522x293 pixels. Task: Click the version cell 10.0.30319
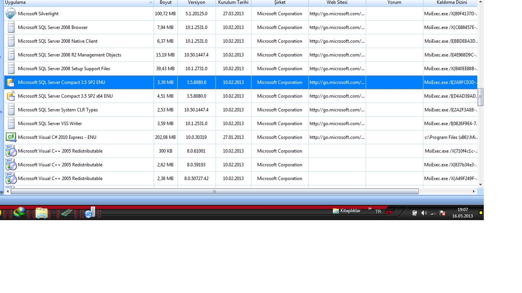click(x=196, y=137)
